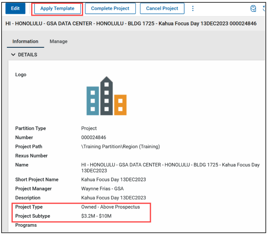Click the Project Path value \Training Partition\Region (Training)

pyautogui.click(x=120, y=147)
